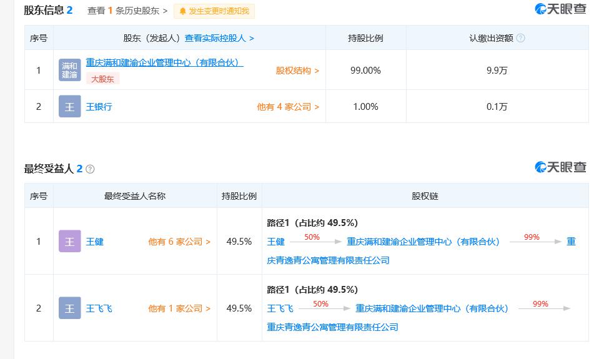Open 查看实际控股人 link in table header
599x359 pixels.
pos(219,38)
